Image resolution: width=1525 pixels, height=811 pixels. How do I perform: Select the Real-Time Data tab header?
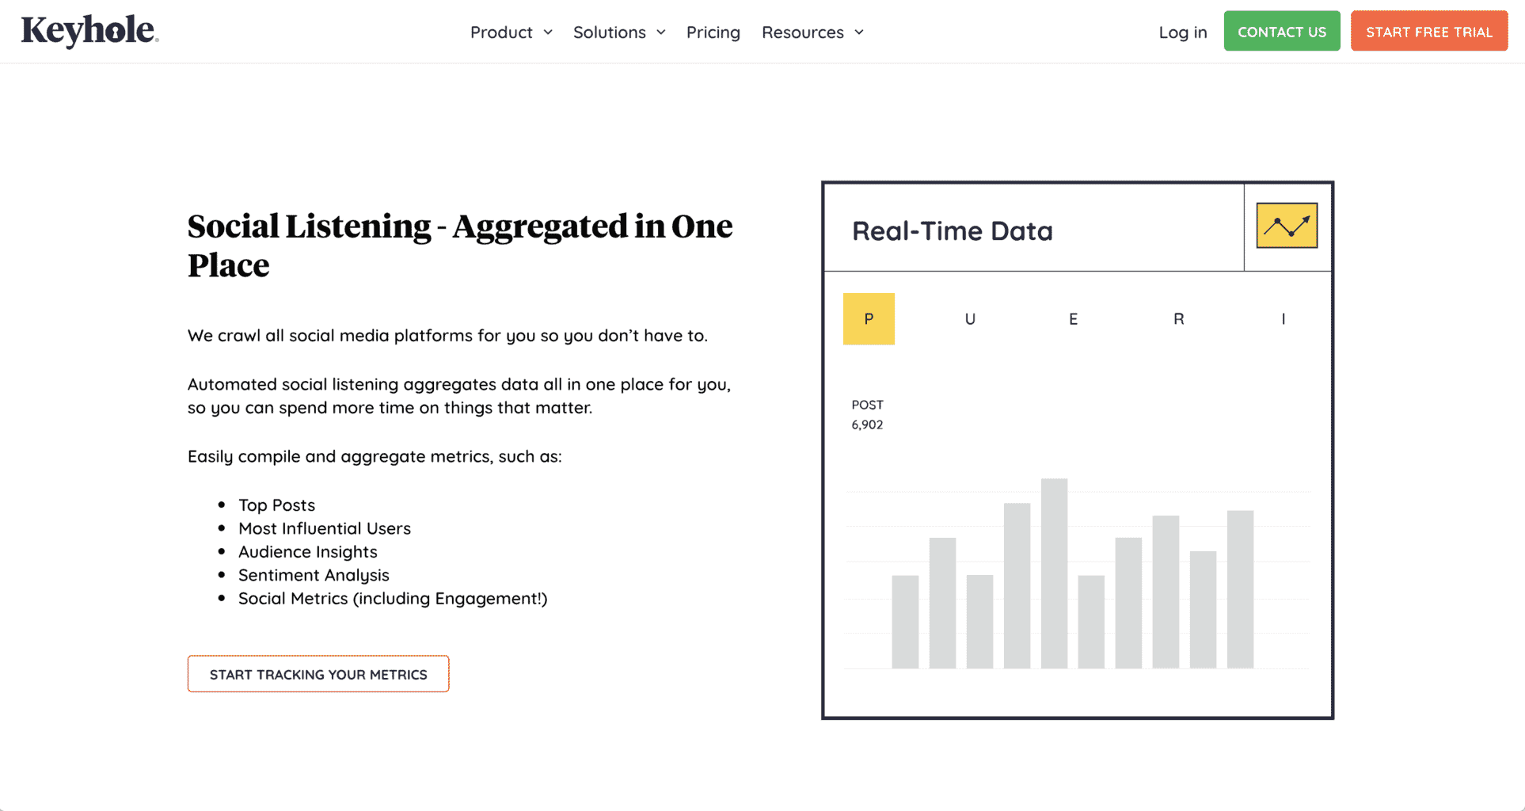point(952,230)
